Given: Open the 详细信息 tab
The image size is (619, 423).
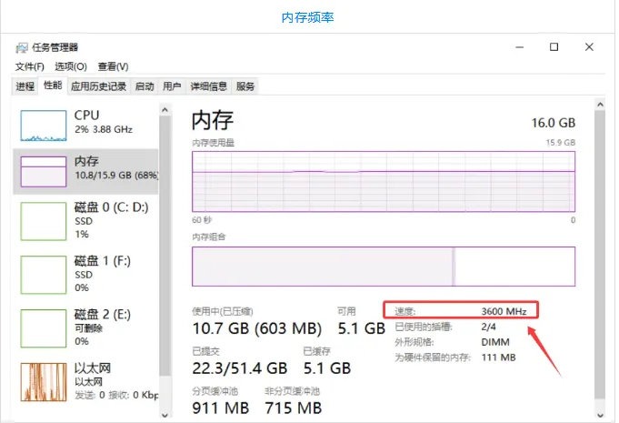Looking at the screenshot, I should (x=208, y=86).
